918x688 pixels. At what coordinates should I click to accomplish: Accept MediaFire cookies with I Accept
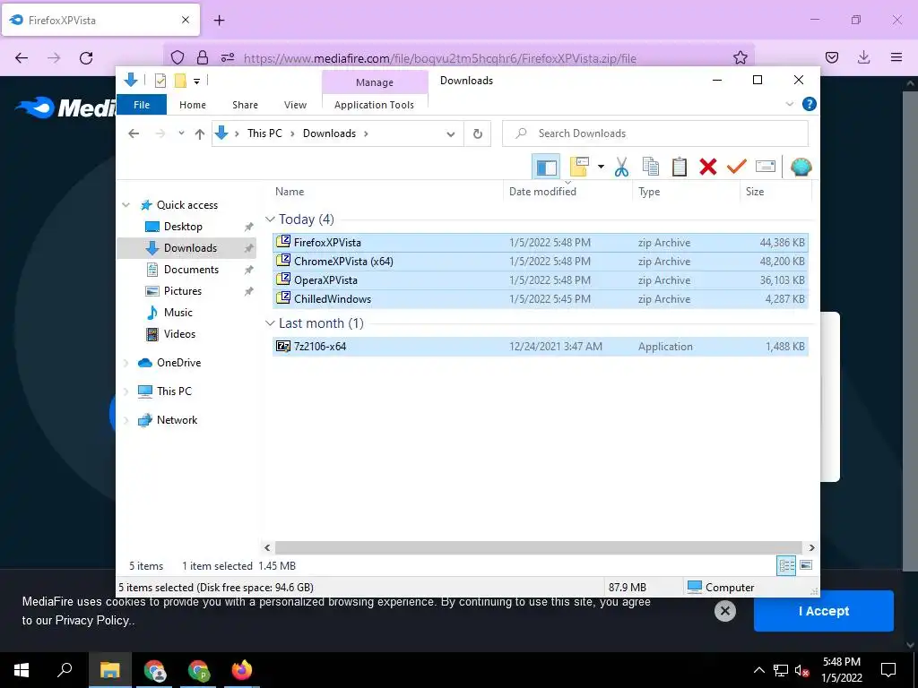(x=823, y=611)
